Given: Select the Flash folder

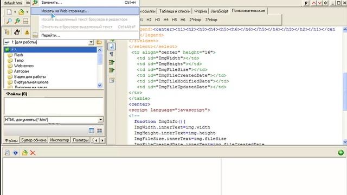Looking at the screenshot, I should coord(18,55).
